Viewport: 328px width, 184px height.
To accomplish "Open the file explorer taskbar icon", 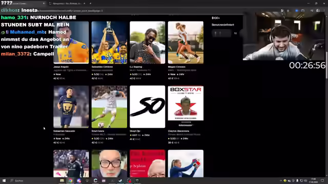I will (62, 180).
